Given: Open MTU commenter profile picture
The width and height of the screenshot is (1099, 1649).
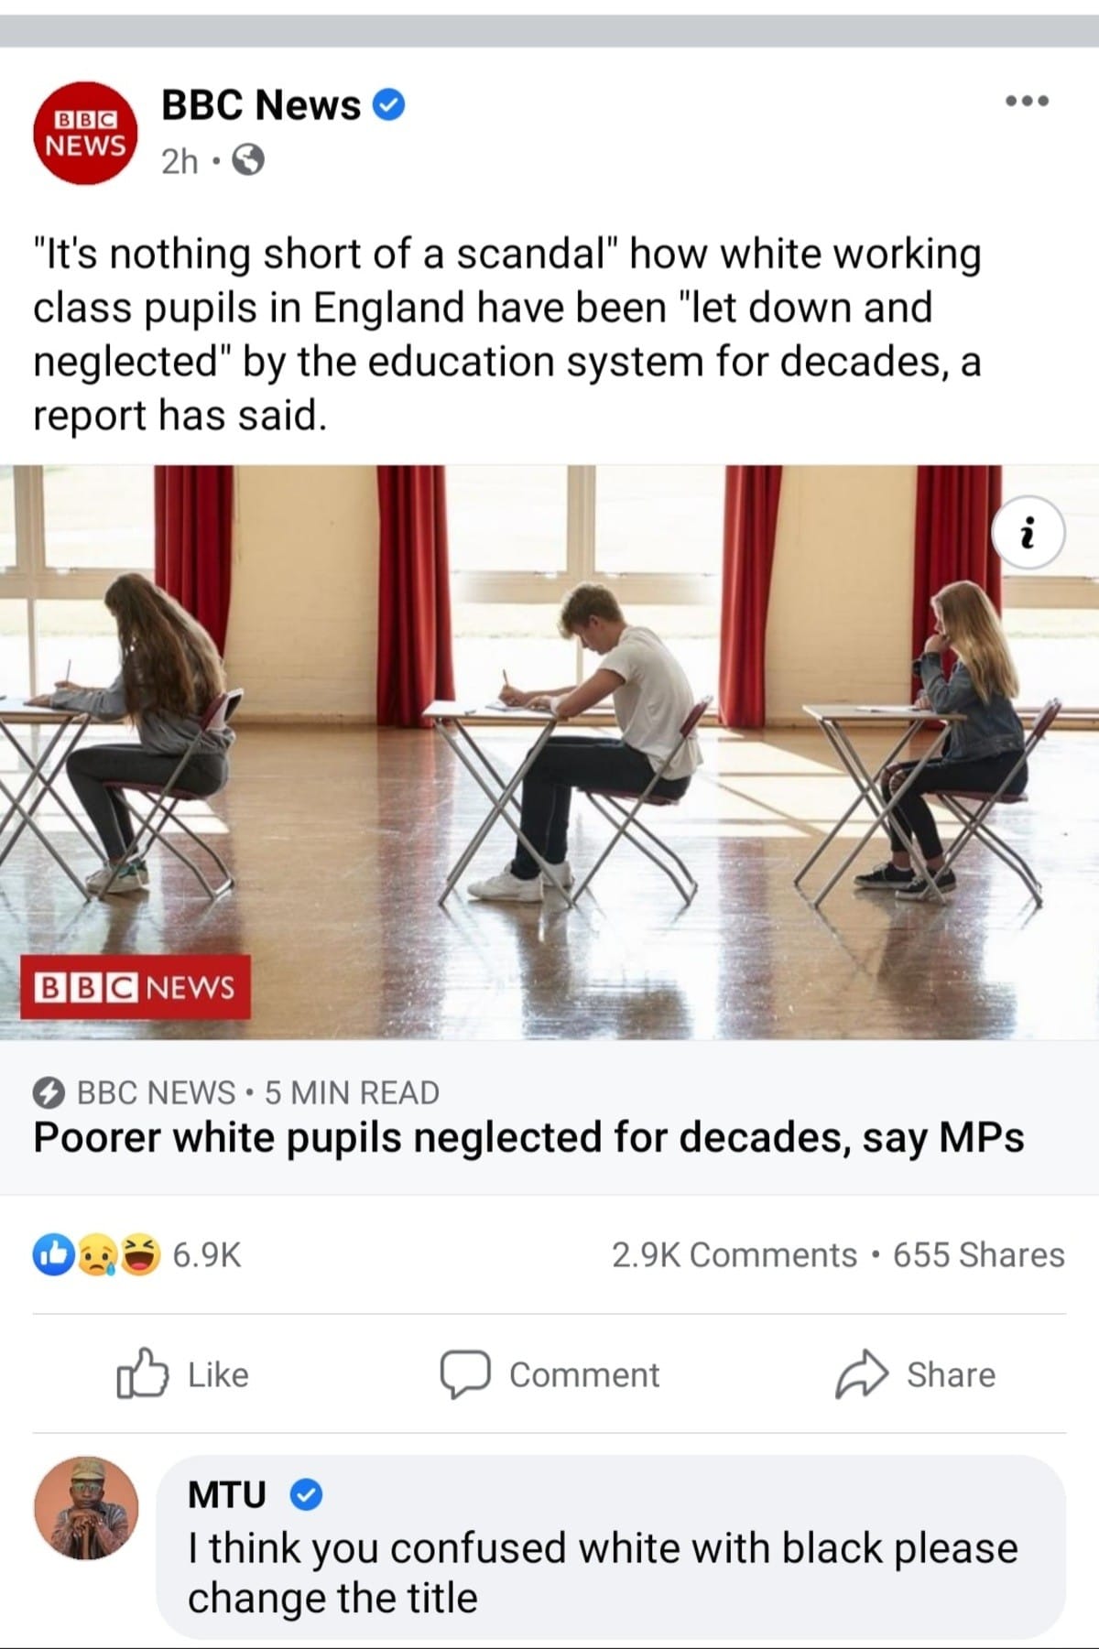Looking at the screenshot, I should [86, 1508].
